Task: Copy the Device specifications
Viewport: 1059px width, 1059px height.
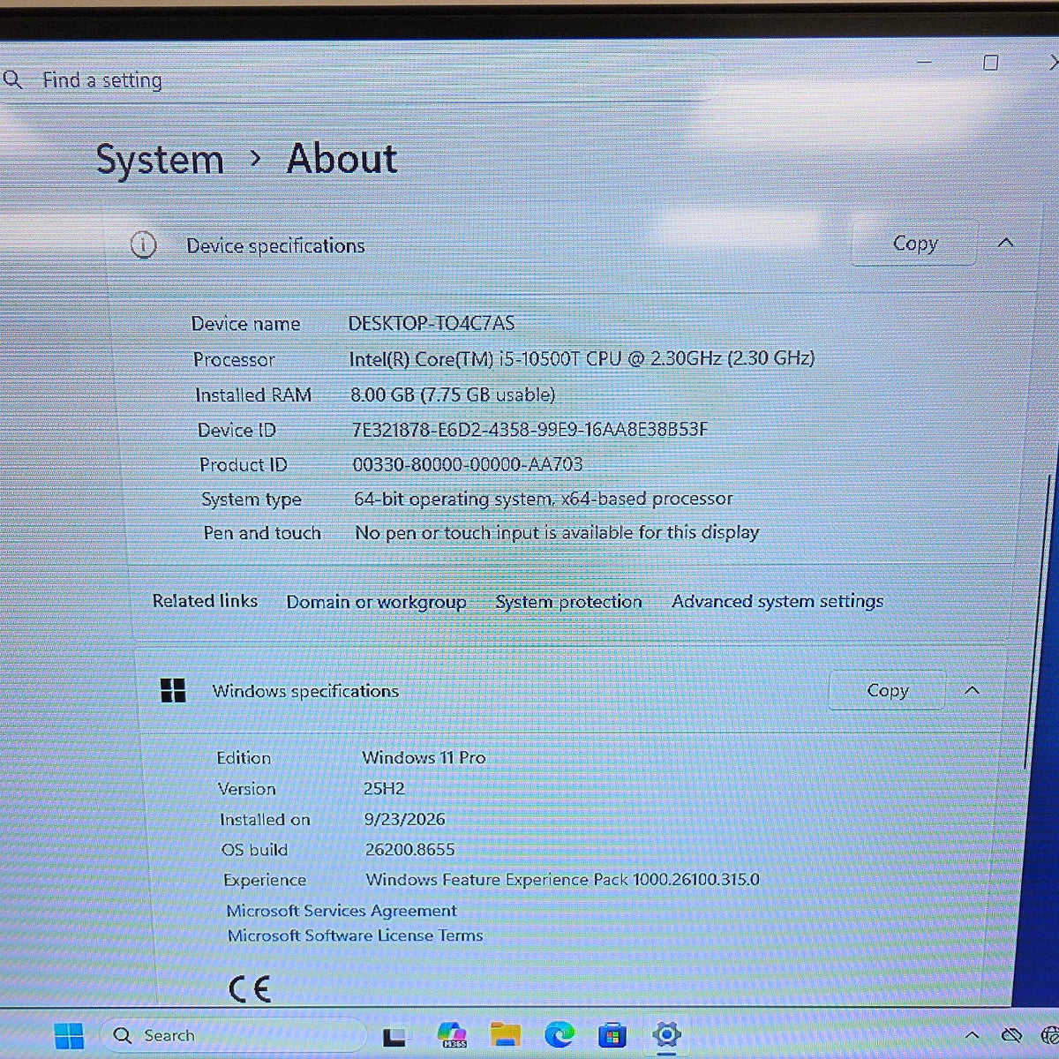Action: click(x=914, y=243)
